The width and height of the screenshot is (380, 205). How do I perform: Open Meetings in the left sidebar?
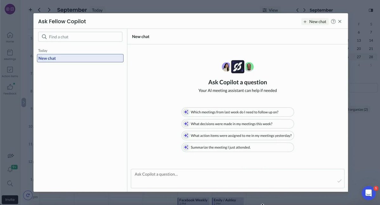[10, 55]
